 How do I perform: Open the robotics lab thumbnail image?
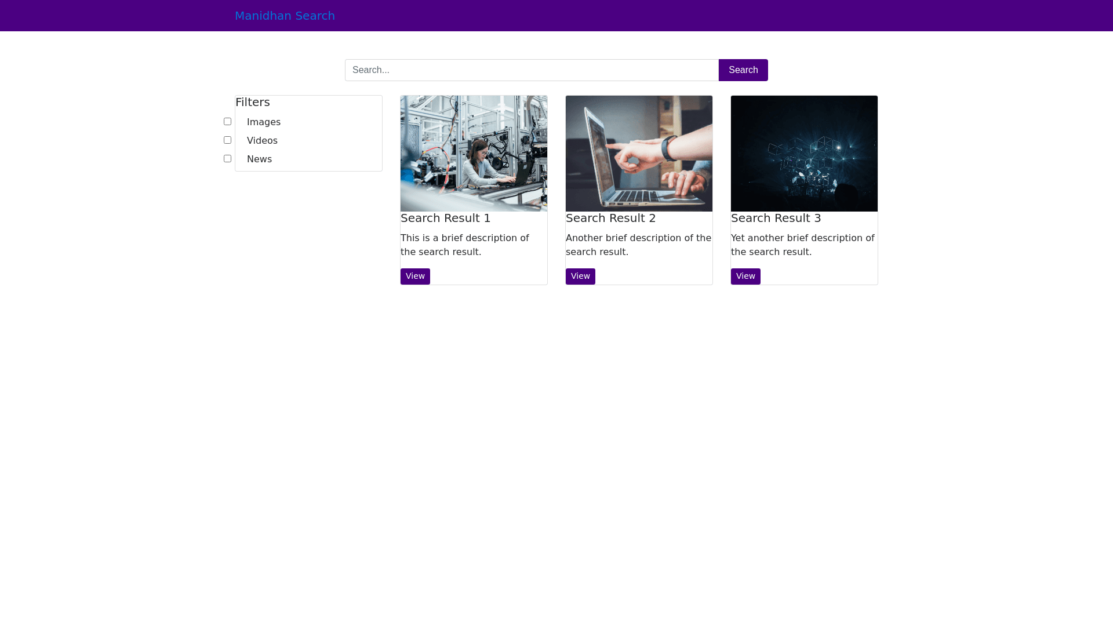[474, 154]
